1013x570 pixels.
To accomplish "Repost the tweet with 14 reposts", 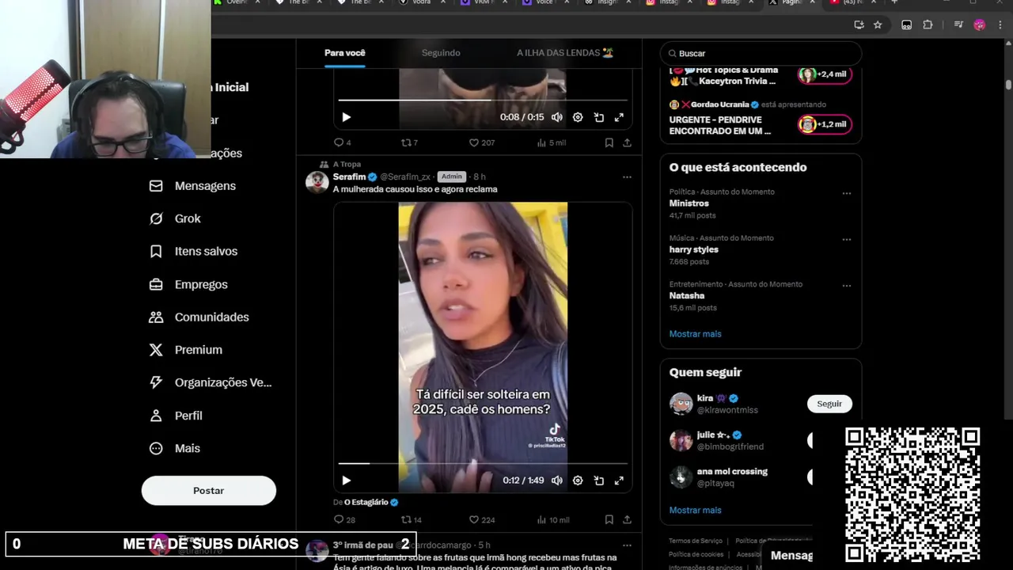I will coord(412,520).
